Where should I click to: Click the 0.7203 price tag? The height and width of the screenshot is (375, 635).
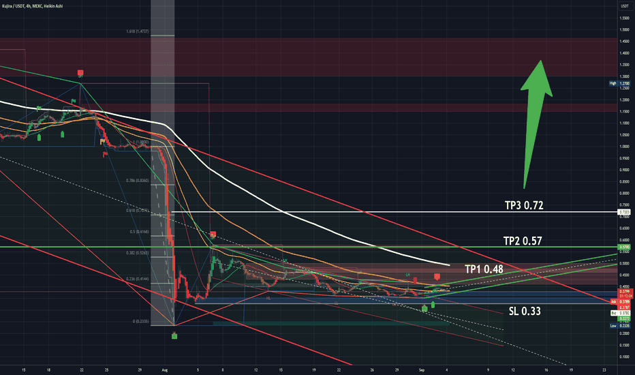(x=625, y=212)
